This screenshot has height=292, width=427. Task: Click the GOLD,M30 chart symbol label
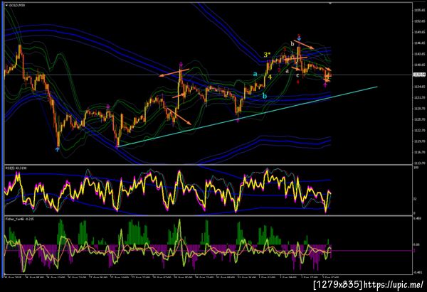[x=17, y=5]
